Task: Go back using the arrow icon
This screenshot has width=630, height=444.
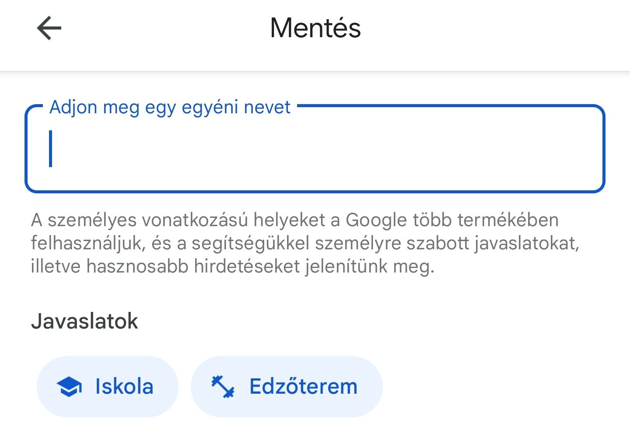Action: tap(49, 28)
